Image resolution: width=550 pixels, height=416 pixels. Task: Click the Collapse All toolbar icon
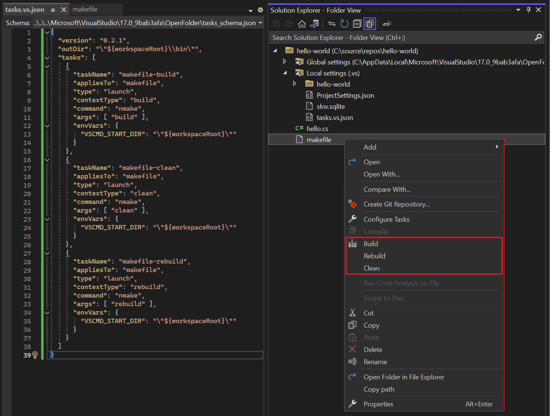[357, 24]
